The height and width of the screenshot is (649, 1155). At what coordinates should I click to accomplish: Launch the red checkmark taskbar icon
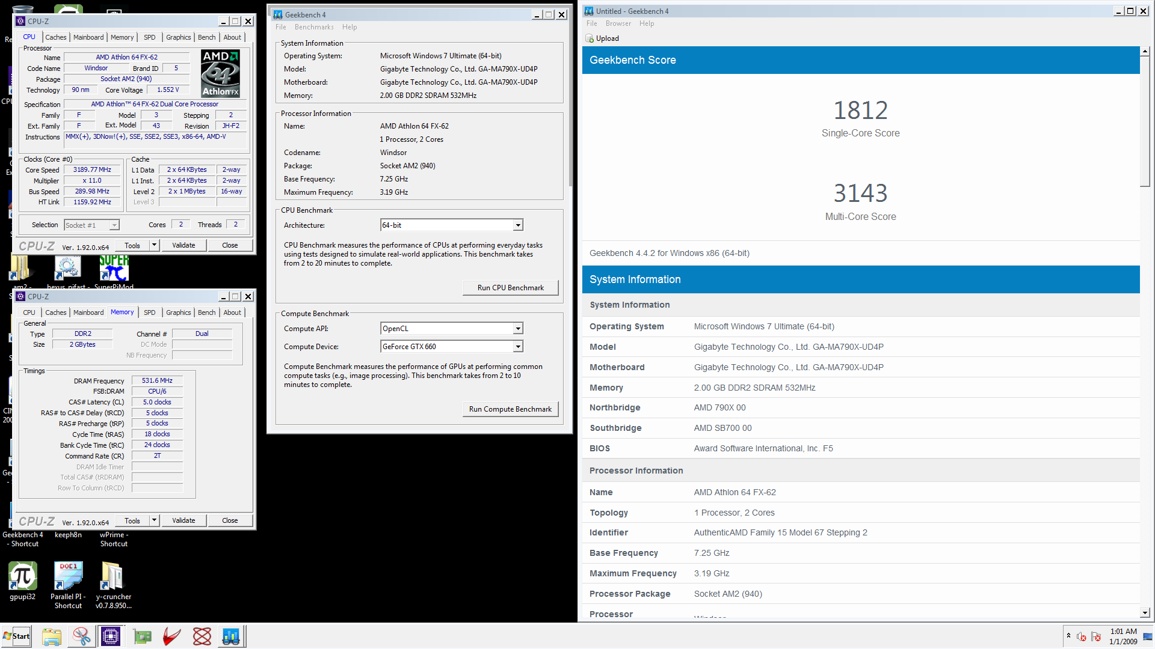tap(172, 636)
